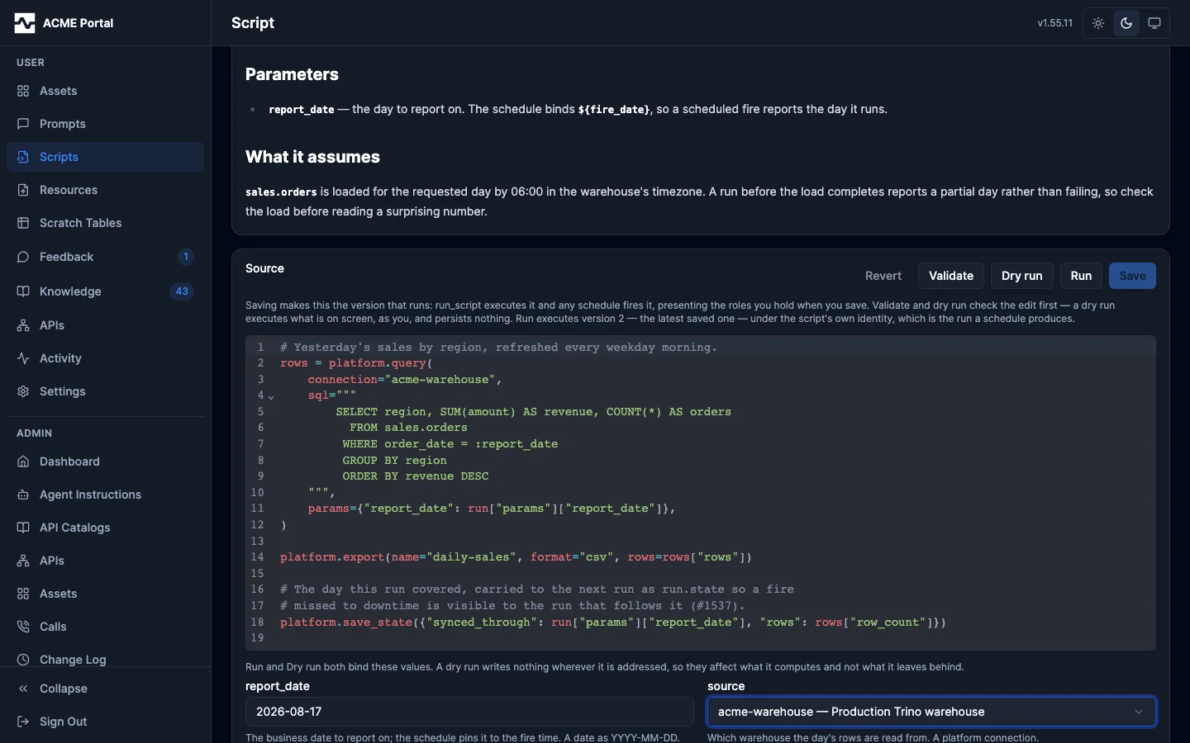Click the Knowledge book icon
Screen dimensions: 1190x743
[x=23, y=291]
